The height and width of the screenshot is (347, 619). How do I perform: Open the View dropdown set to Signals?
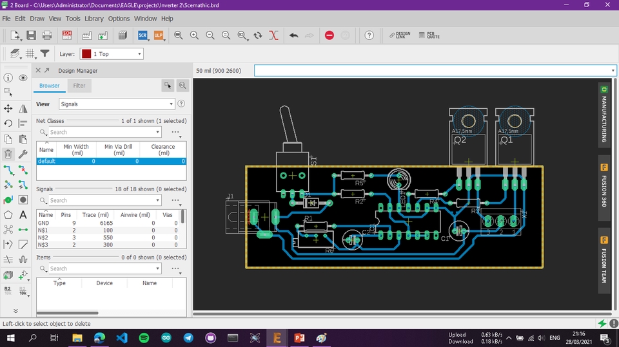point(117,104)
